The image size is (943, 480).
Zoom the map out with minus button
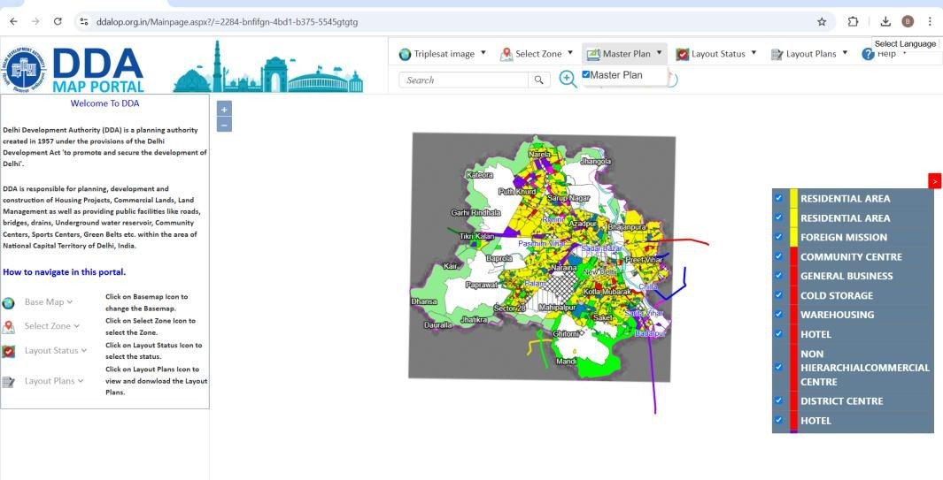click(x=224, y=125)
